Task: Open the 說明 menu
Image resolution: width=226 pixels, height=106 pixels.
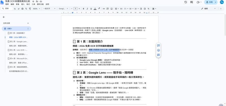Action: coord(47,4)
